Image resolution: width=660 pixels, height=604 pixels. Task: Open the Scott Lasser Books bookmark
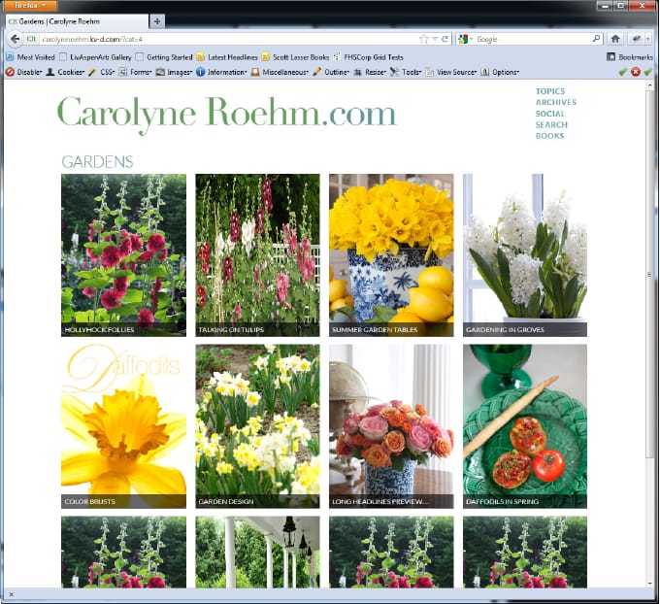(x=295, y=57)
